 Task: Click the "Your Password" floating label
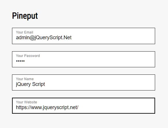tap(28, 56)
